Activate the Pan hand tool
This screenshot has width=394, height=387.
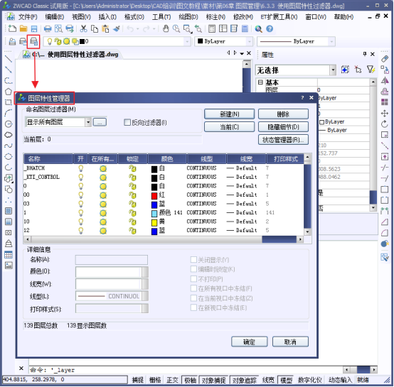(x=165, y=29)
